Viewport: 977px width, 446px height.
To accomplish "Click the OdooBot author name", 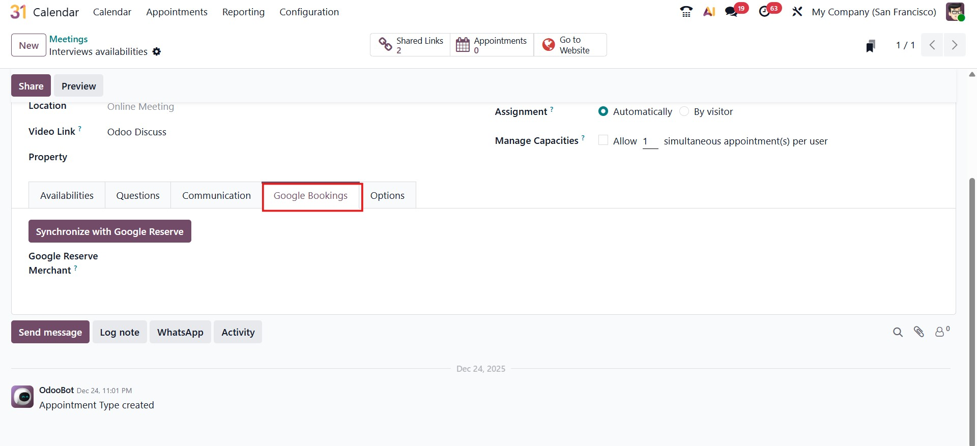I will pos(56,390).
